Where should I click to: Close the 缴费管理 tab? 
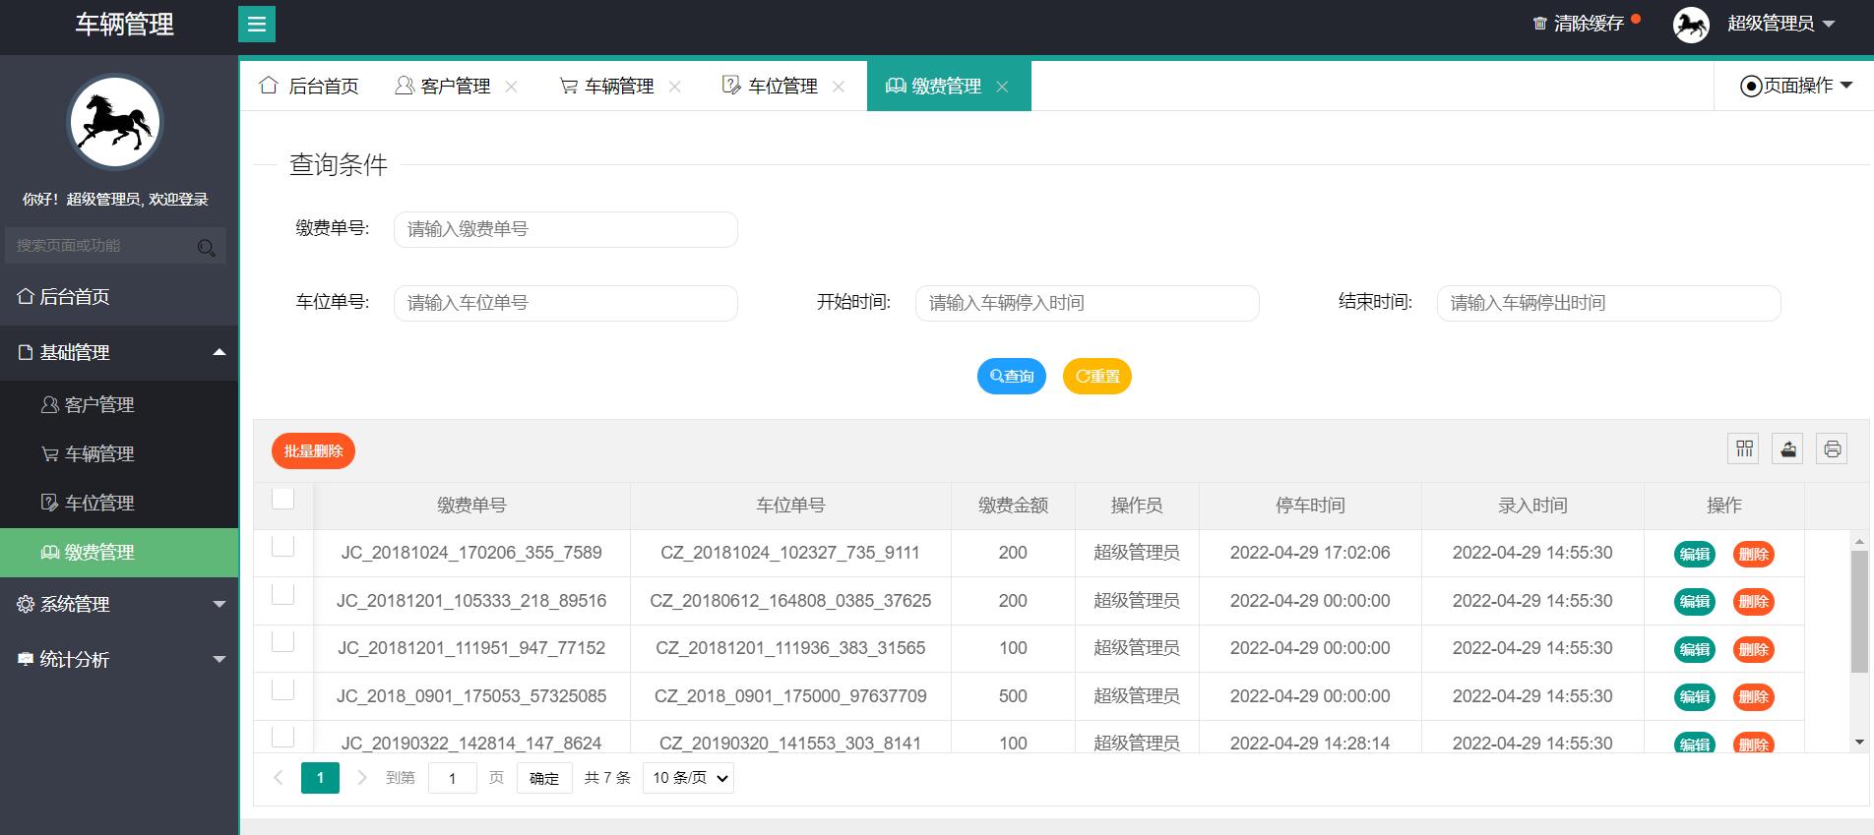(1002, 87)
